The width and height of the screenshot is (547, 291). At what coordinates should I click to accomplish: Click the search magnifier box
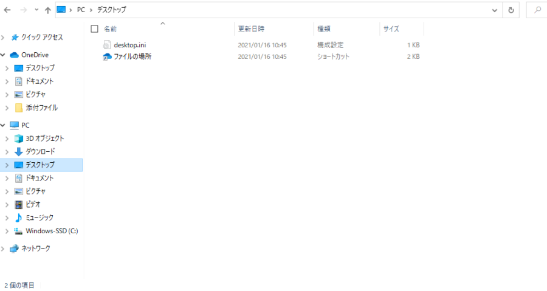[537, 10]
